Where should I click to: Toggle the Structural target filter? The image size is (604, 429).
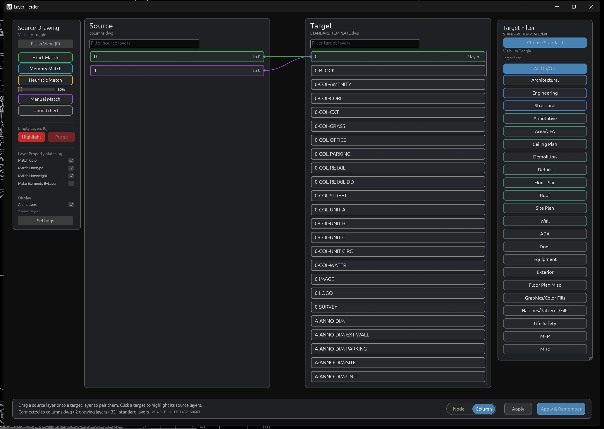(545, 105)
